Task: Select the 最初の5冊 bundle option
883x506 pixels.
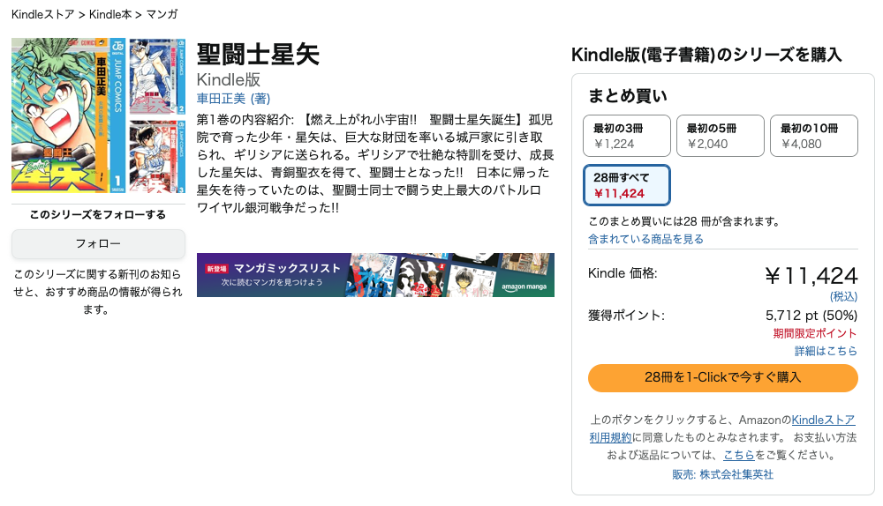Action: [x=721, y=136]
